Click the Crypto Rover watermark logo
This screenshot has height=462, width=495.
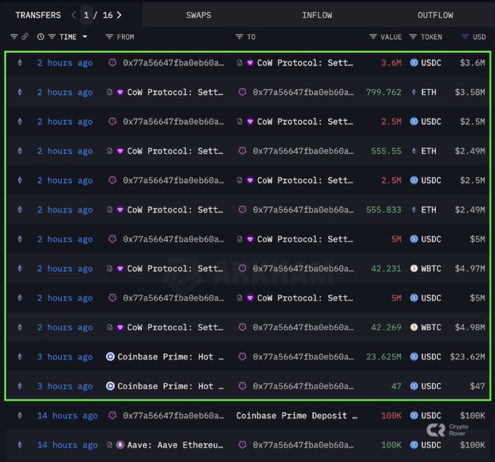[x=437, y=430]
